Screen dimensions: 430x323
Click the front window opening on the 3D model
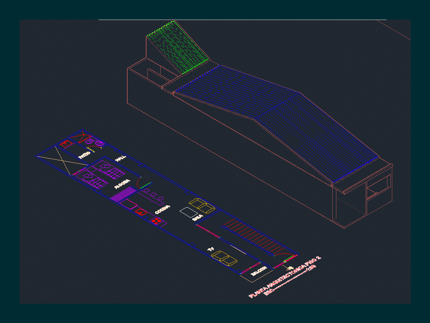tap(379, 187)
